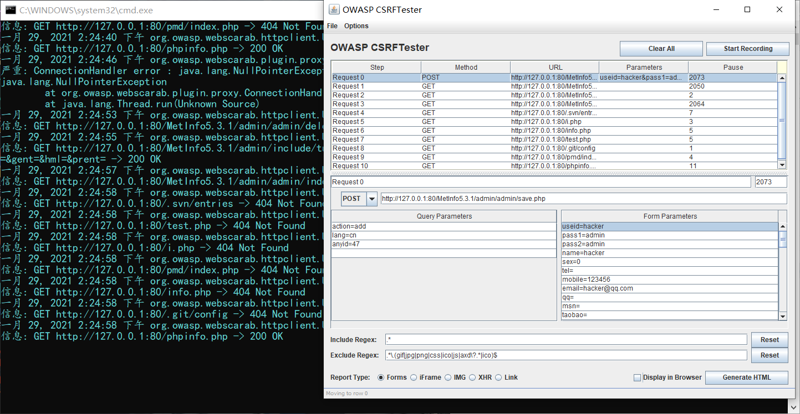800x414 pixels.
Task: Select the IMG report type
Action: coord(448,377)
